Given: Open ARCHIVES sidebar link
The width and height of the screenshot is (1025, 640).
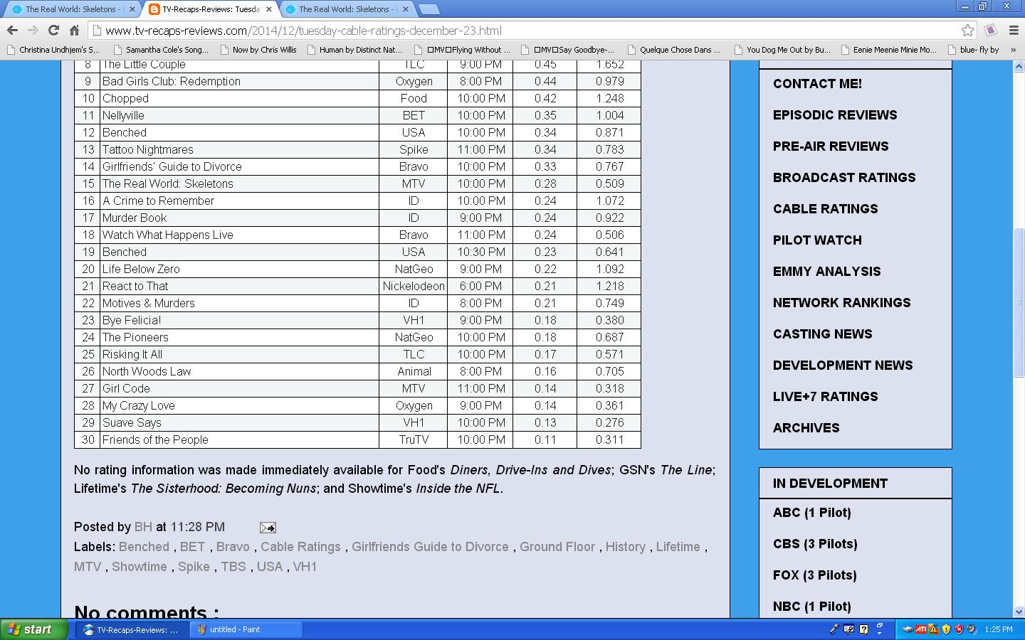Looking at the screenshot, I should pos(806,428).
